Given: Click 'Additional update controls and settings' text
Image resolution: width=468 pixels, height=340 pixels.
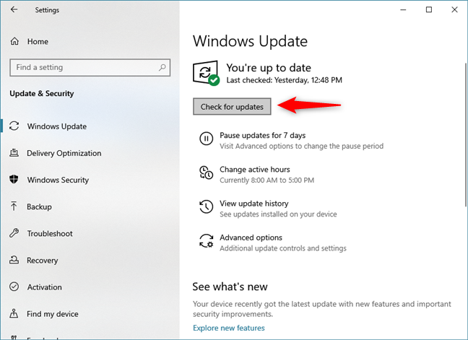Looking at the screenshot, I should tap(283, 248).
